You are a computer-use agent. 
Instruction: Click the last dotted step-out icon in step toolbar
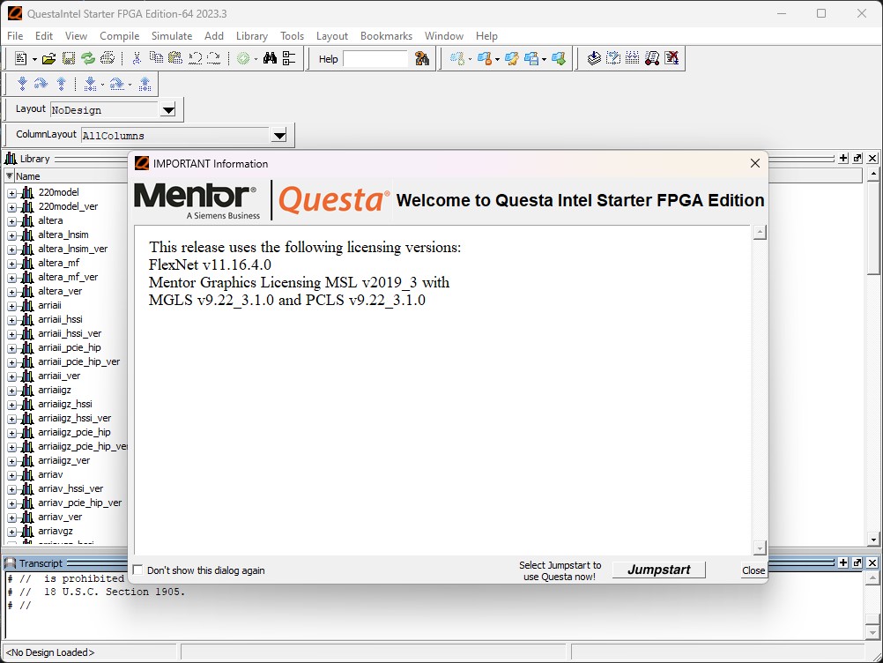point(145,84)
